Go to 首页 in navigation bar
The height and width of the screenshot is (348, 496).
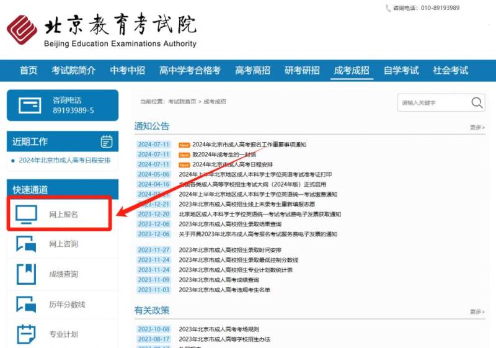(29, 70)
